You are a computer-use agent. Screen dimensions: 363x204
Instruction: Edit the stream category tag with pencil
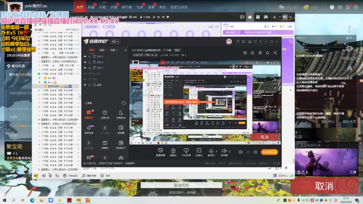pyautogui.click(x=144, y=55)
